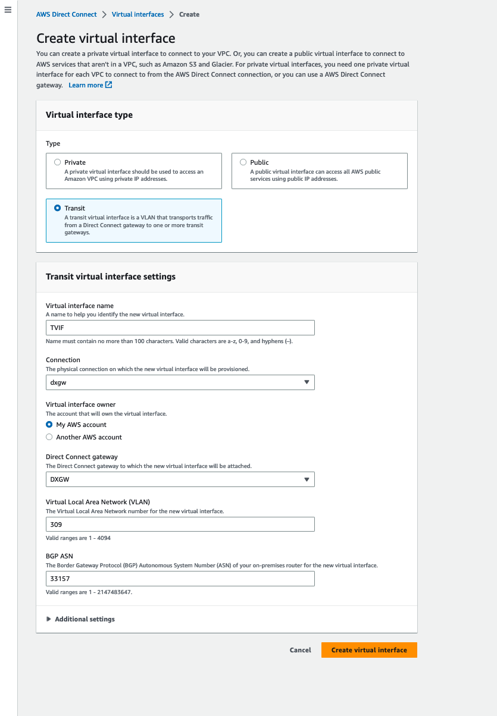Expand the Additional settings section

pos(85,619)
